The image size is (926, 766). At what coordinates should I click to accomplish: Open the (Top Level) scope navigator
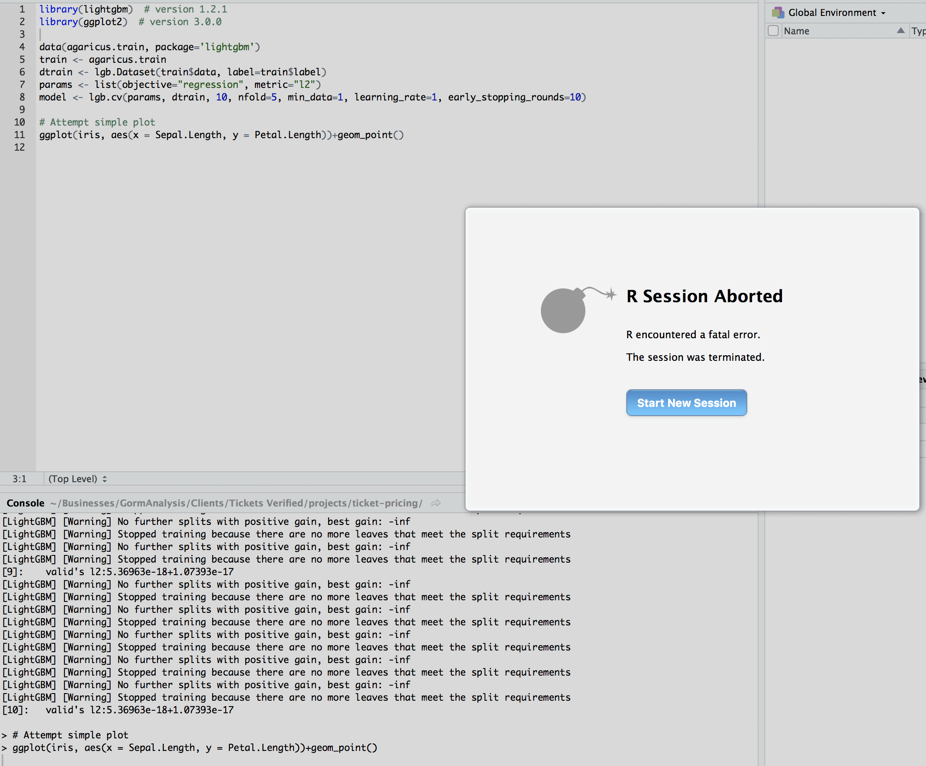(x=77, y=478)
